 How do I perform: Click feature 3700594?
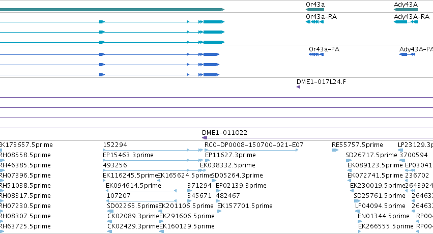tap(413, 155)
